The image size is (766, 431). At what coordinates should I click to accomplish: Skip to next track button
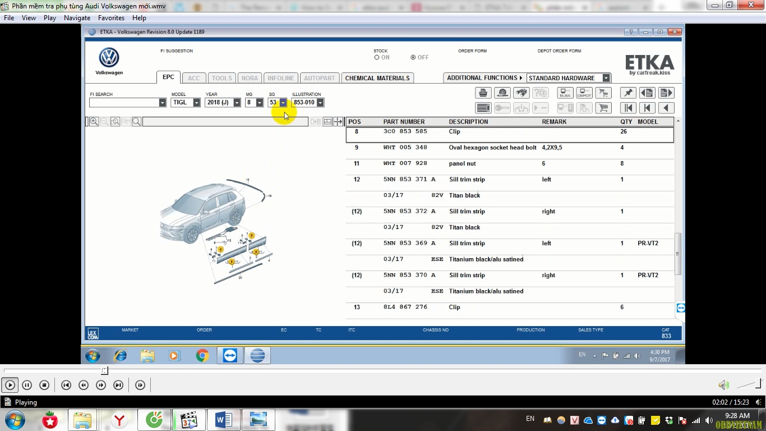point(118,385)
